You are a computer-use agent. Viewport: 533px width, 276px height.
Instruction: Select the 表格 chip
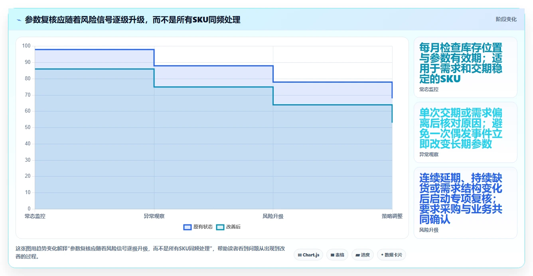337,255
